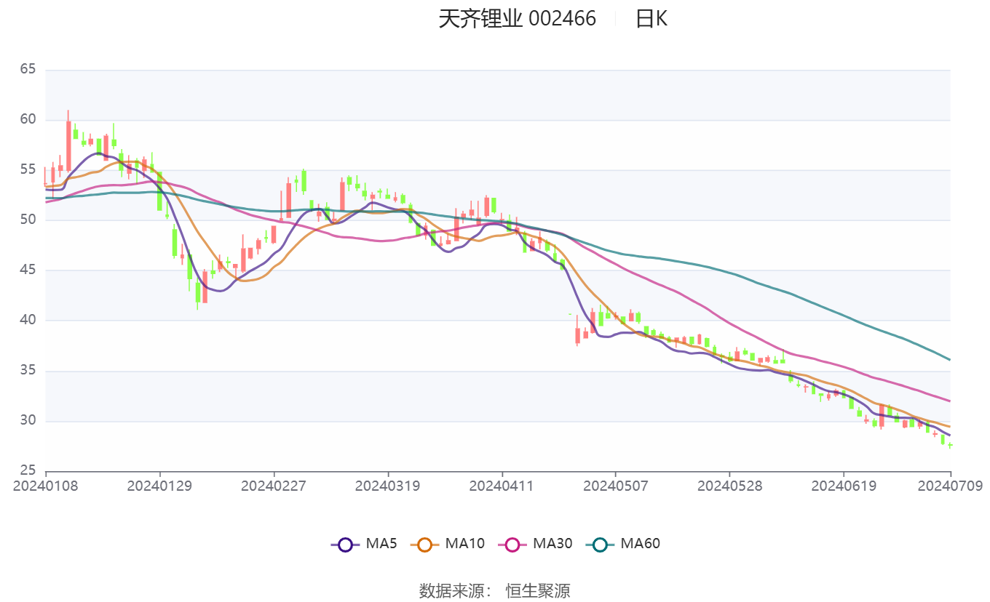Click the chart title 天齐锂业 002466

coord(517,18)
